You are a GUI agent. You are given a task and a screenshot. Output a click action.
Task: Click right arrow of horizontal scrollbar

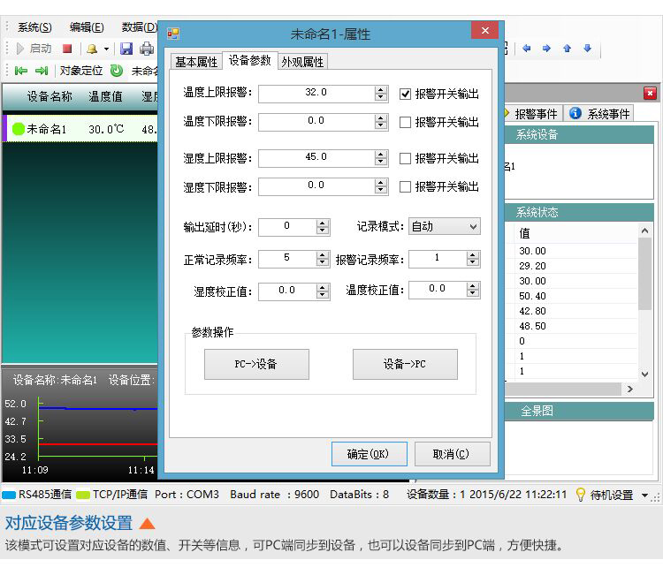(629, 390)
